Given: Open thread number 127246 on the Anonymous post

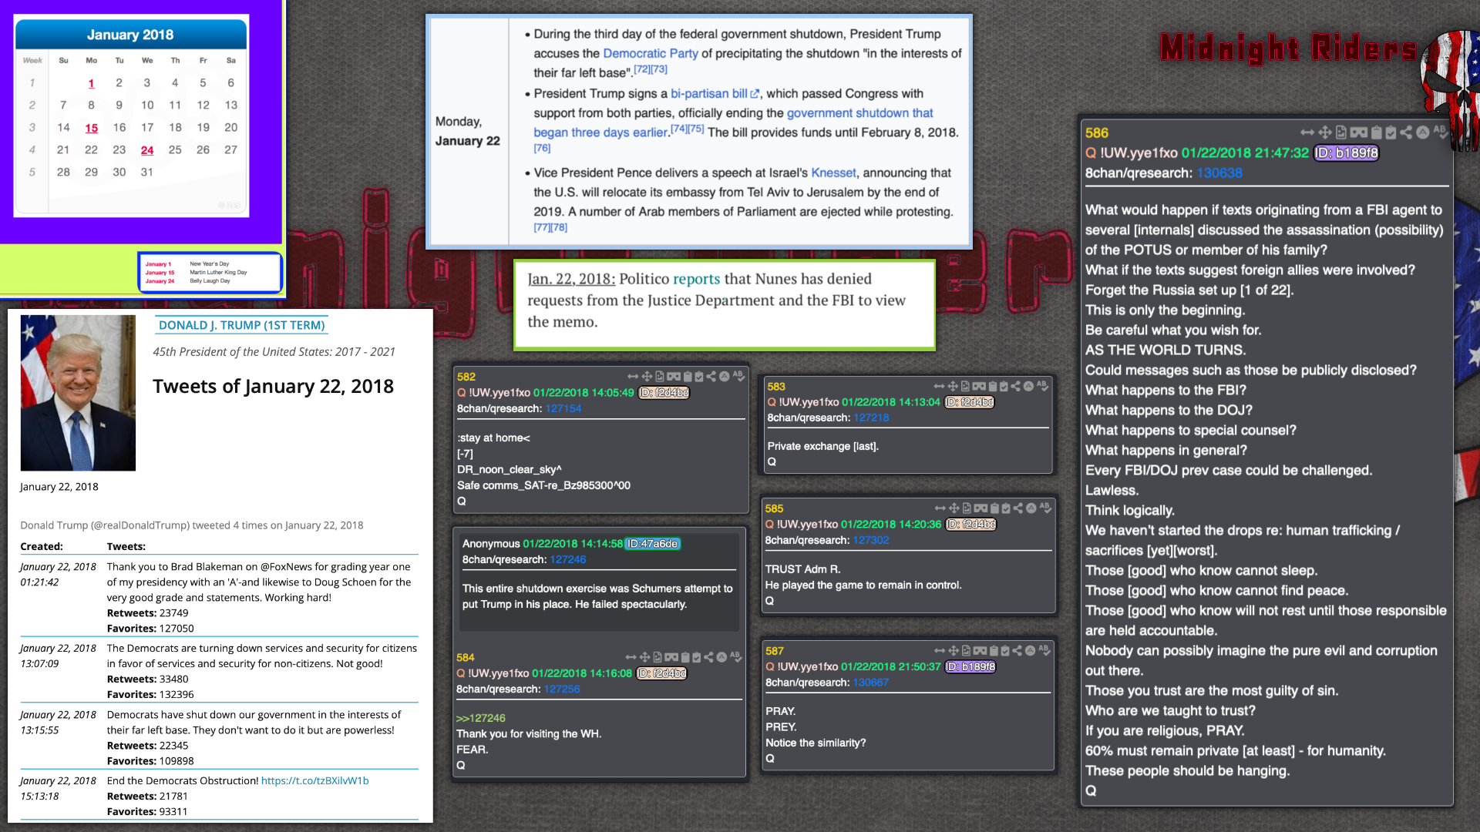Looking at the screenshot, I should [567, 559].
